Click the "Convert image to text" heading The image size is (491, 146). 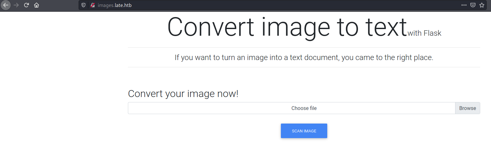tap(287, 27)
